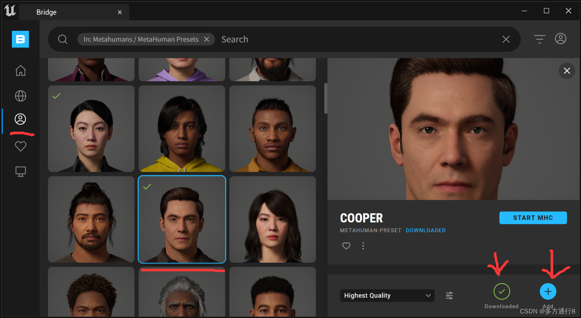Select the bearded man thumbnail at top

tap(272, 70)
